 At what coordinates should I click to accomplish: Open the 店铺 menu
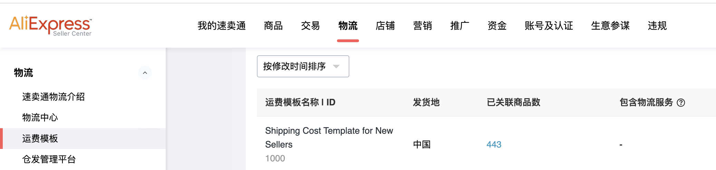pyautogui.click(x=385, y=26)
